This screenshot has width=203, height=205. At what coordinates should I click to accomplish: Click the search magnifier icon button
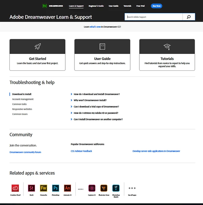click(189, 17)
